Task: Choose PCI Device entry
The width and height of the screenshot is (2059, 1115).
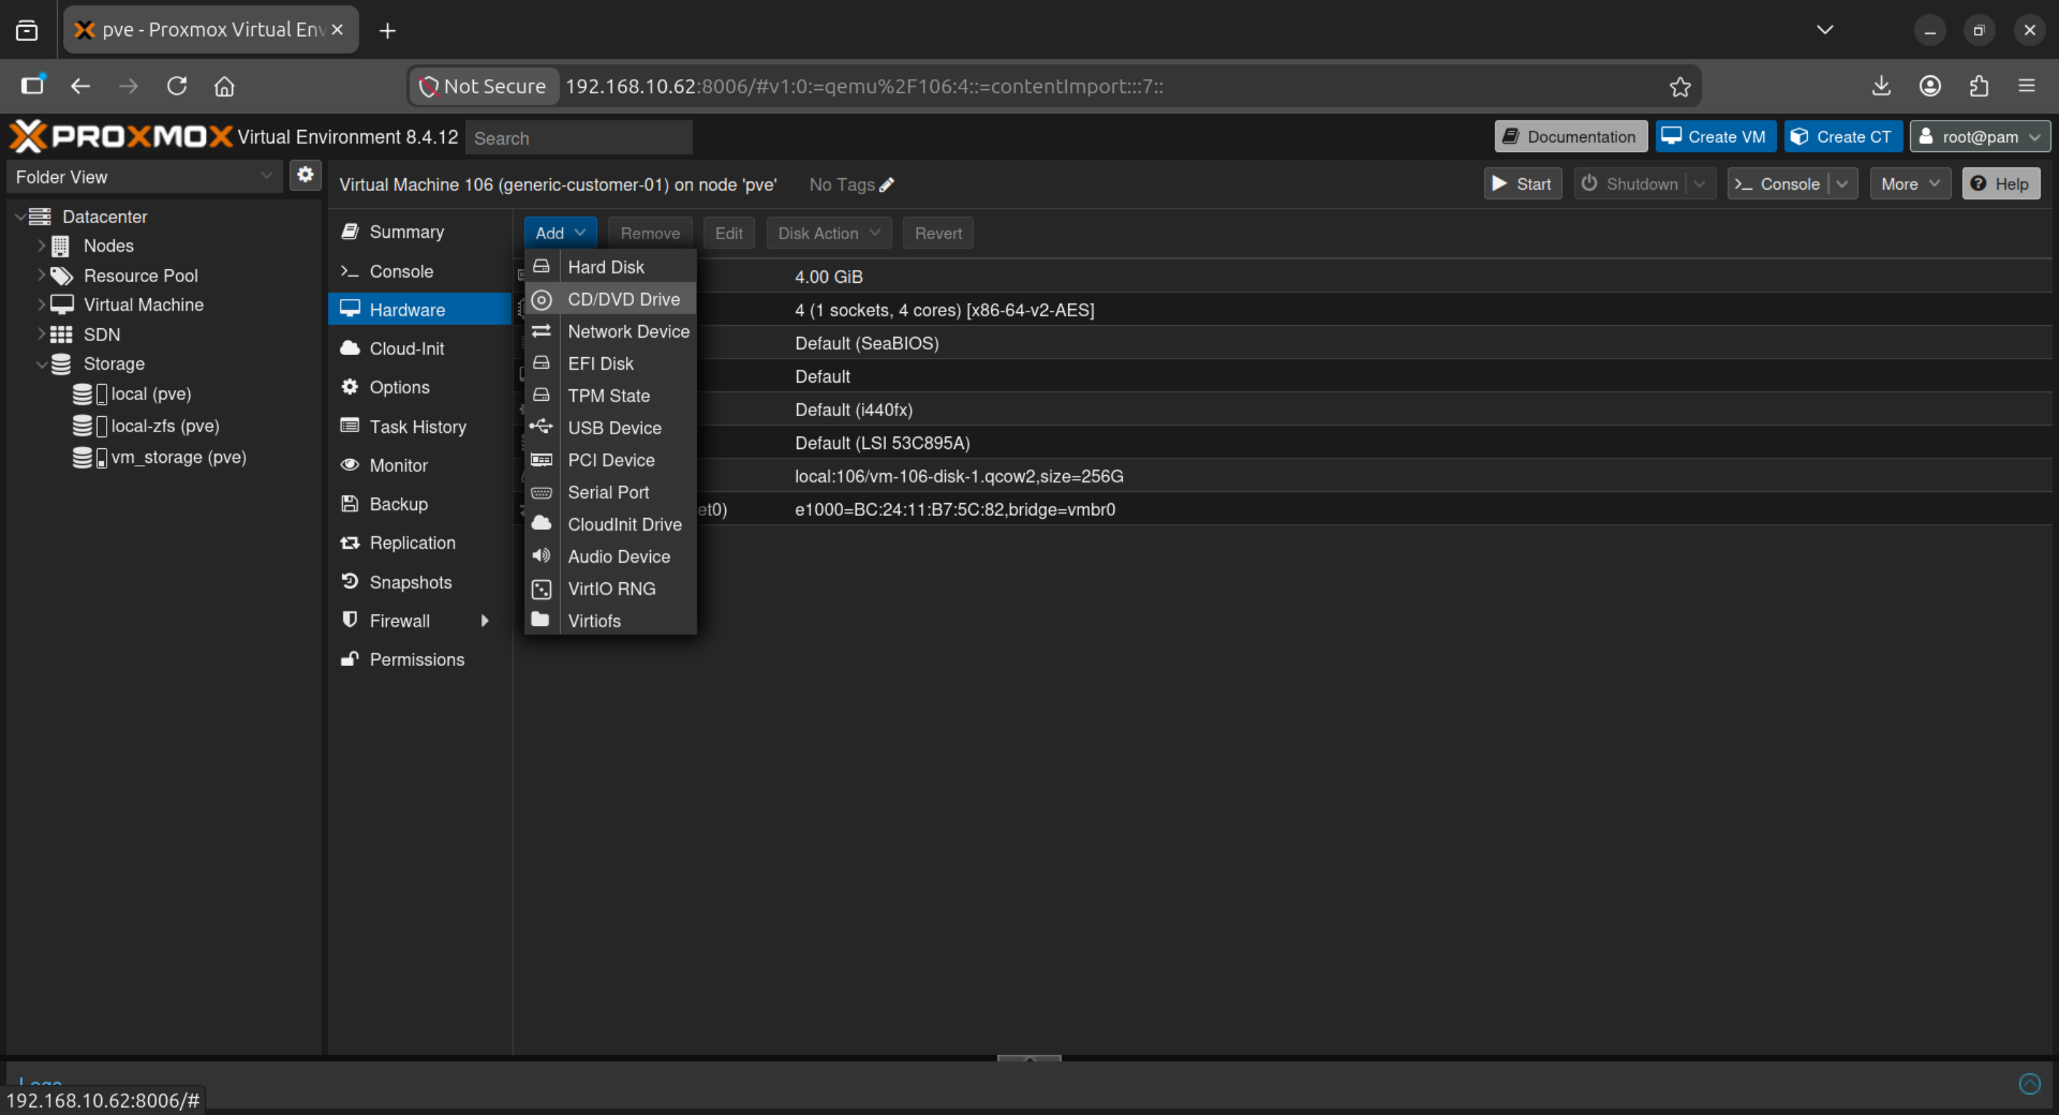Action: click(x=610, y=460)
